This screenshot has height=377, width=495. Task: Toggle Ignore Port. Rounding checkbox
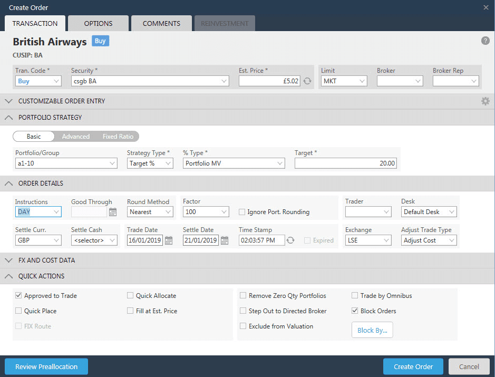click(x=242, y=212)
